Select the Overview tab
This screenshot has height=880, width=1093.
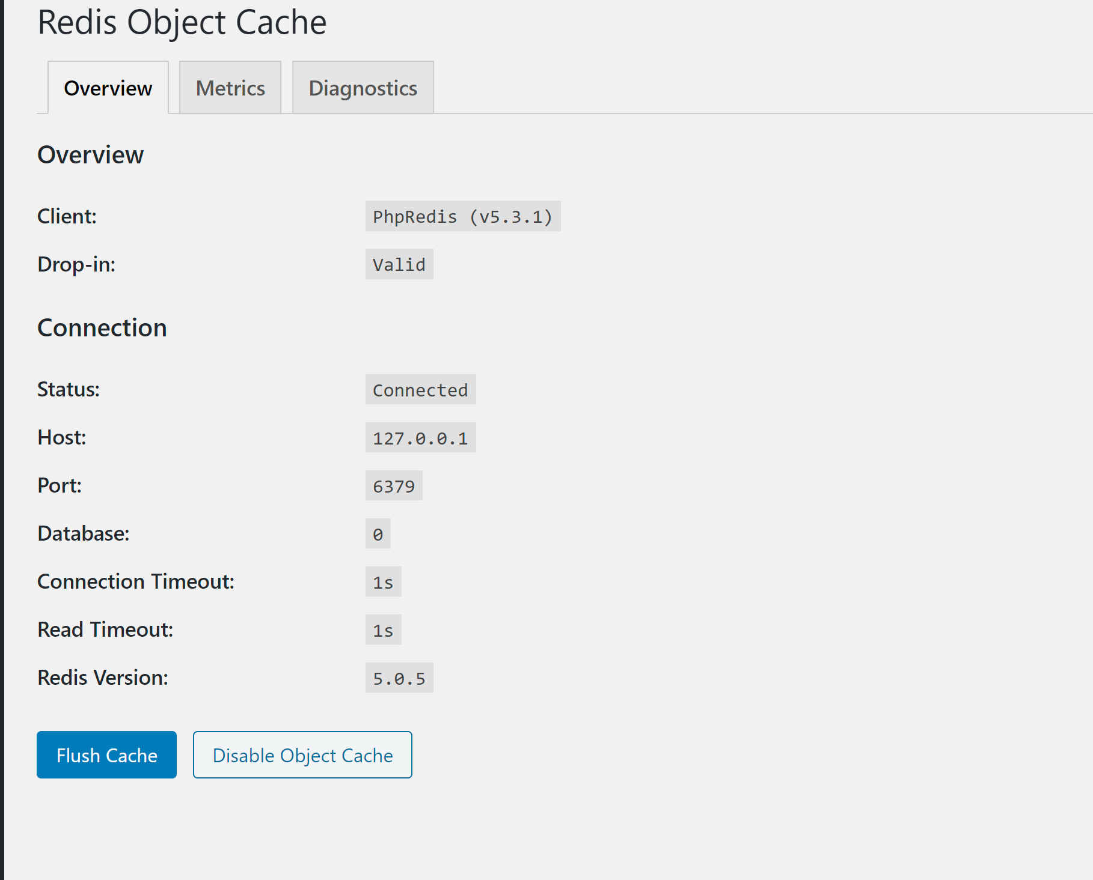click(108, 88)
